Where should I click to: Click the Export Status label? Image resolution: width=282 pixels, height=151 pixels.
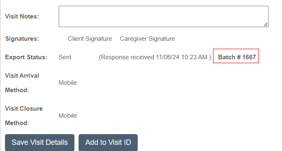pos(26,57)
